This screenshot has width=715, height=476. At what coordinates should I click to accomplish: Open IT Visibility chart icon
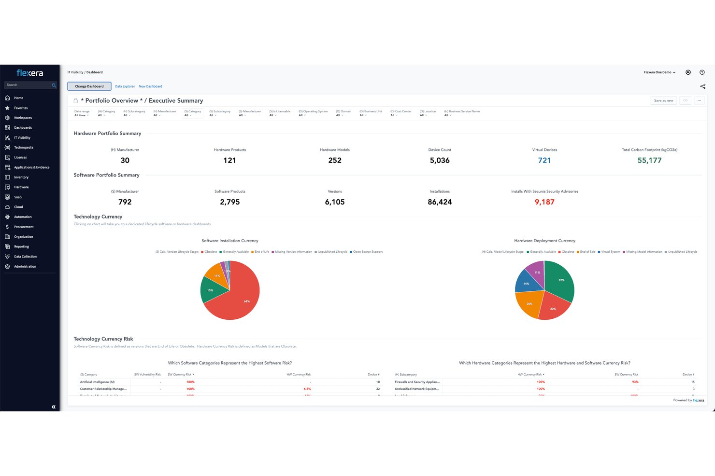(x=7, y=137)
